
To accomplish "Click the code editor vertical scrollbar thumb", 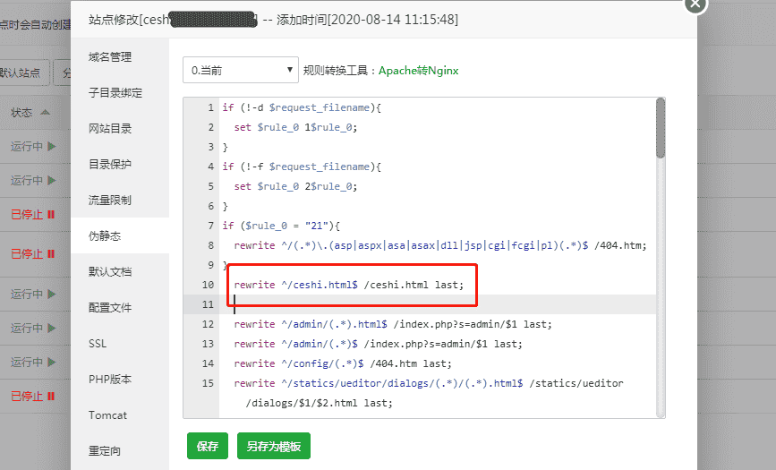I will click(x=661, y=128).
